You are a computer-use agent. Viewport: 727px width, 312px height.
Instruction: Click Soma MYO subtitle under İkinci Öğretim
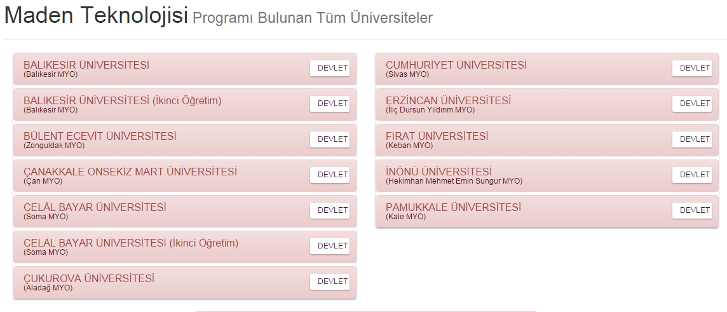point(46,252)
